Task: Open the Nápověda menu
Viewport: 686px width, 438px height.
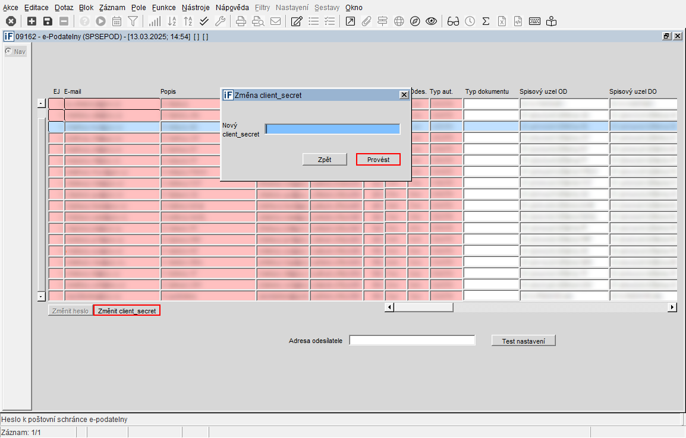Action: pos(232,8)
